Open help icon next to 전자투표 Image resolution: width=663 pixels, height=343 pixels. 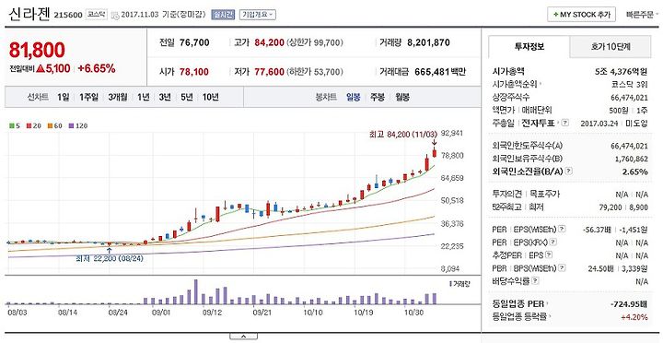(565, 123)
